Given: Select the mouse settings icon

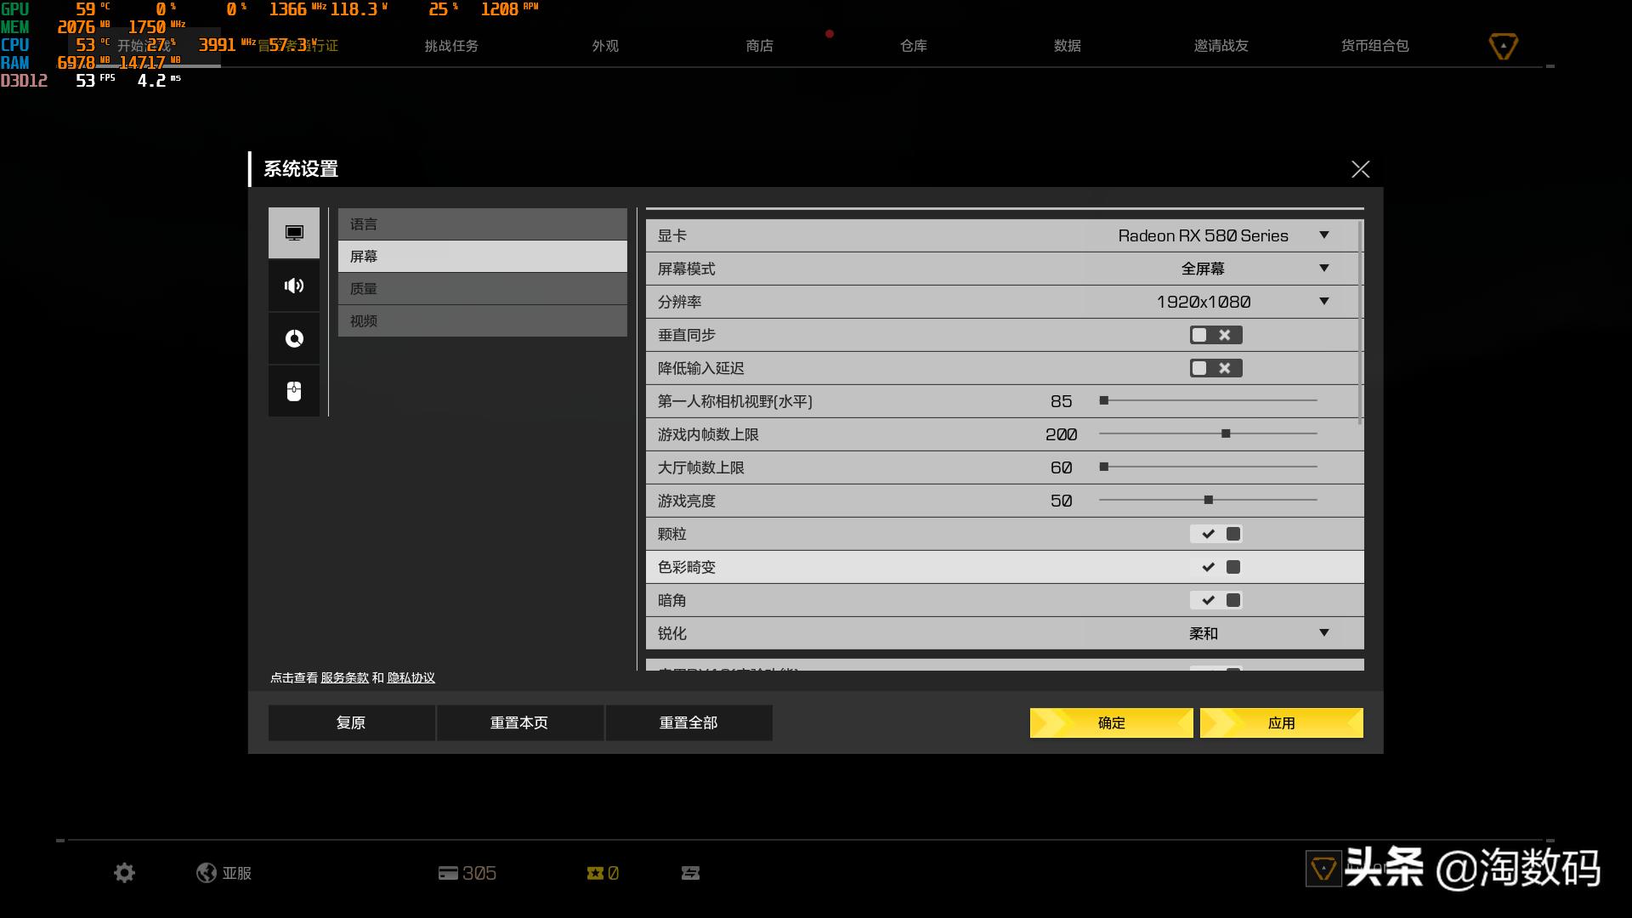Looking at the screenshot, I should (x=293, y=391).
